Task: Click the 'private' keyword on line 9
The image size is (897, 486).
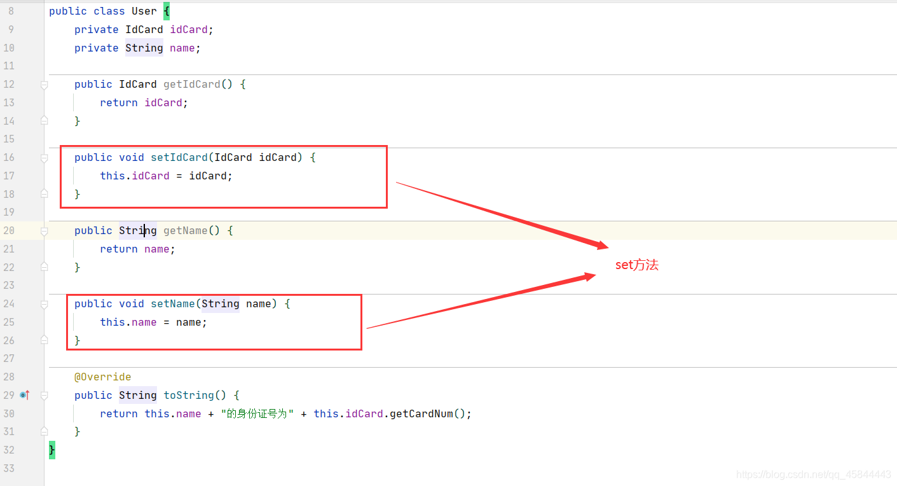Action: click(97, 30)
